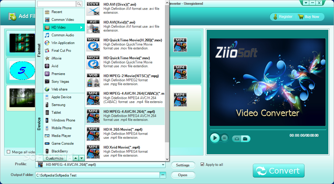334x184 pixels.
Task: Click MP4 HD icon of first file
Action: [180, 45]
